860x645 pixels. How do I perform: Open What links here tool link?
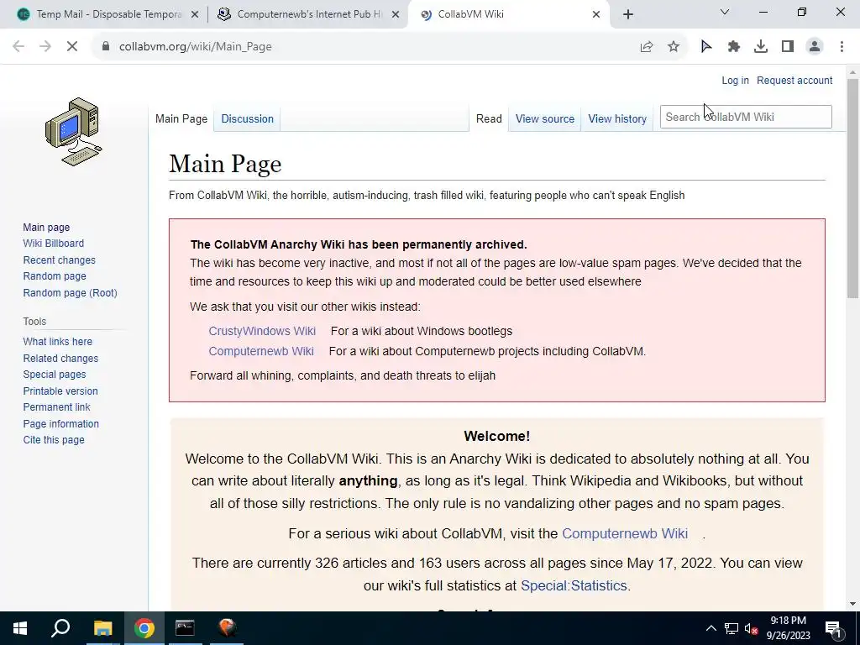[x=58, y=342]
